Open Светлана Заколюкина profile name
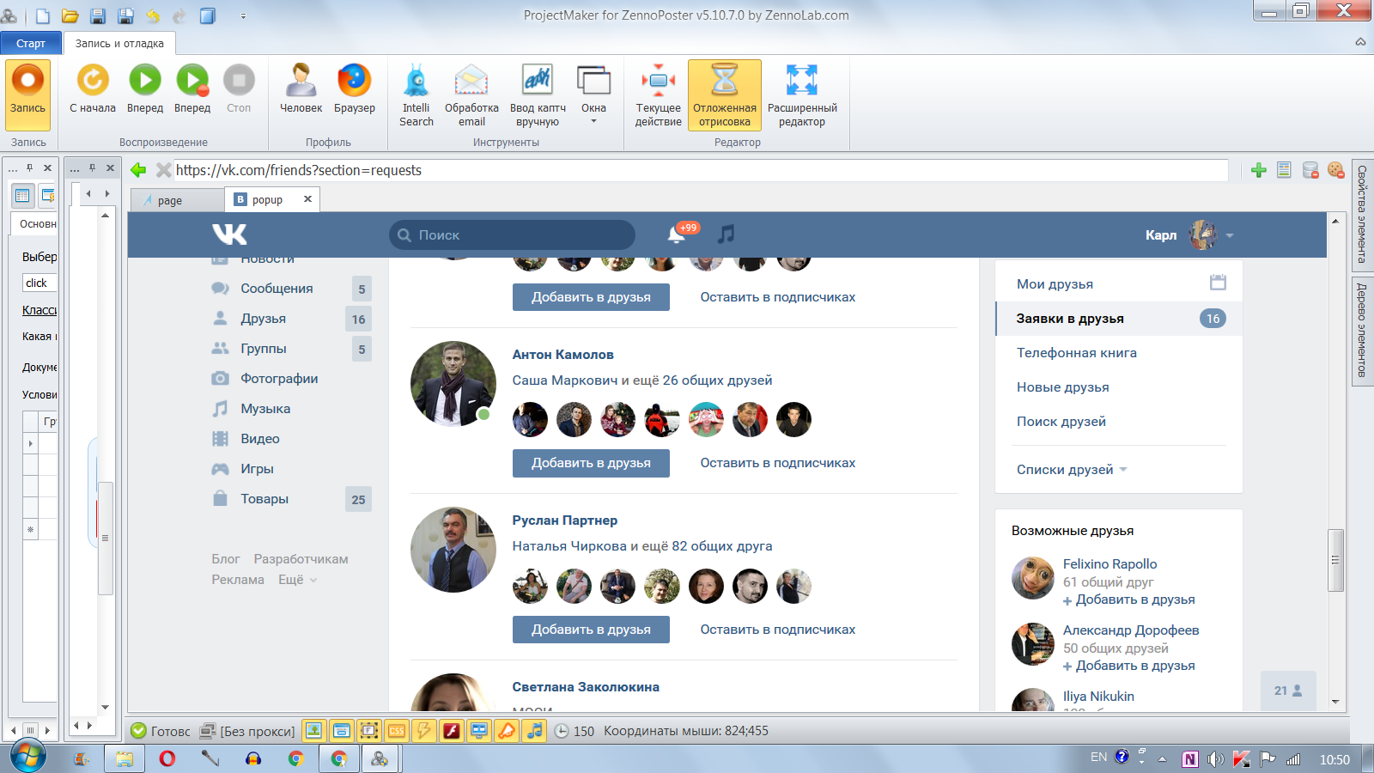The width and height of the screenshot is (1374, 773). 586,687
